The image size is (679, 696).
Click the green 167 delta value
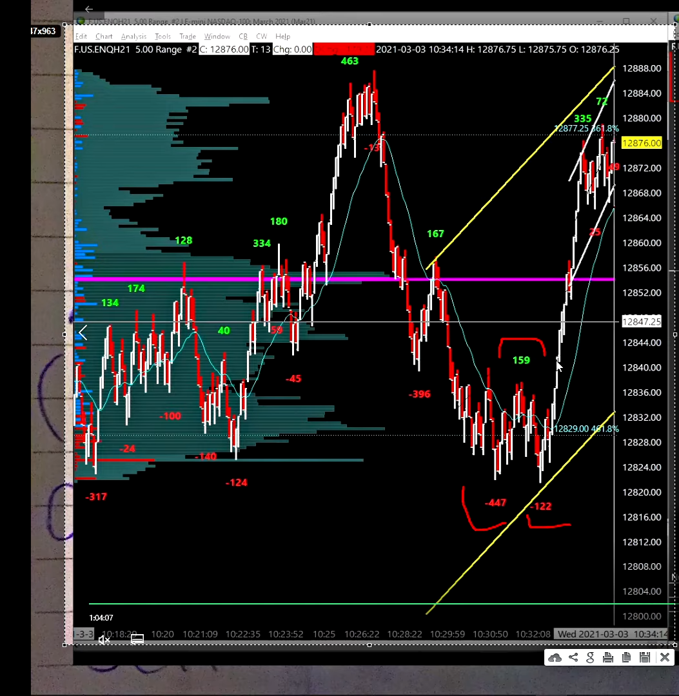(435, 233)
